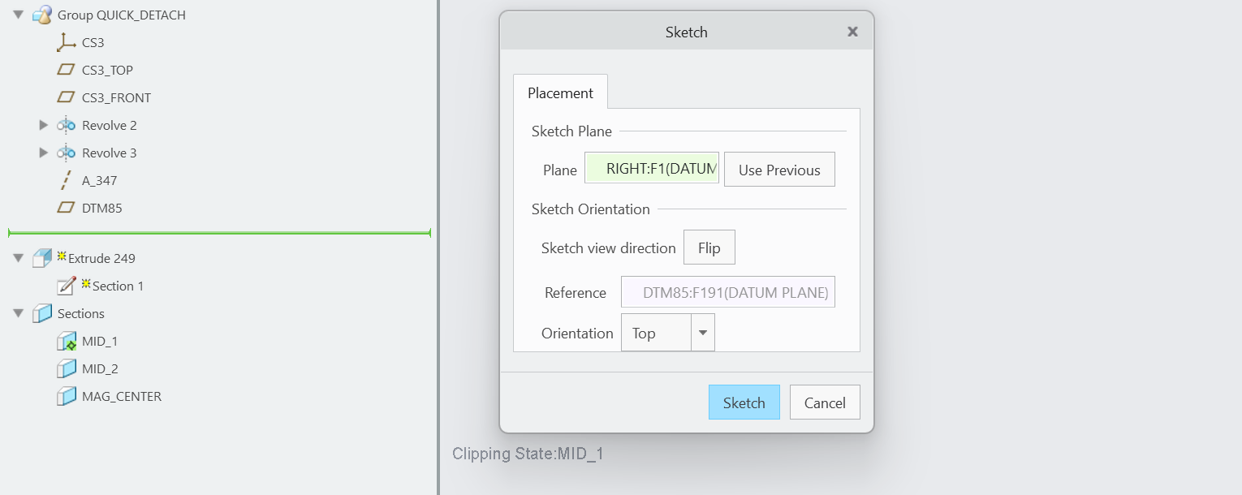Viewport: 1242px width, 495px height.
Task: Select the CS3 coordinate system icon
Action: [x=66, y=41]
